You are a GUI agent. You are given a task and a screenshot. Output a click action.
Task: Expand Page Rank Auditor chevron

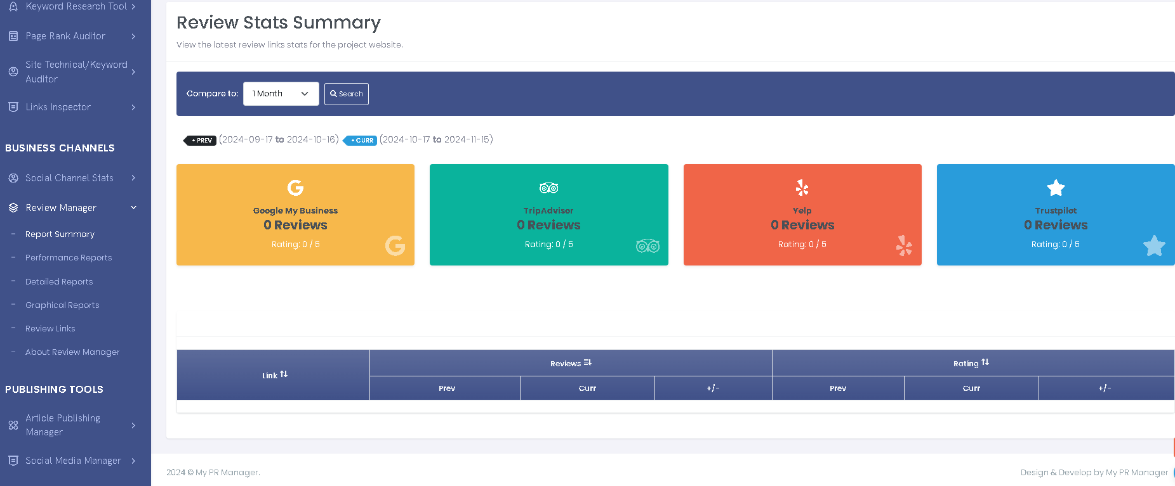click(133, 36)
